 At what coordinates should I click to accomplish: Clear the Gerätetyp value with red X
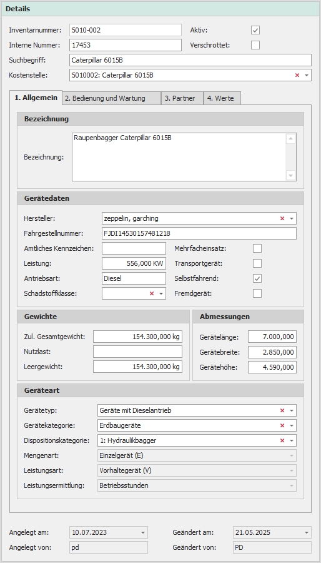282,410
